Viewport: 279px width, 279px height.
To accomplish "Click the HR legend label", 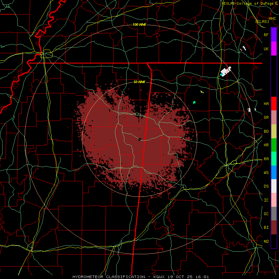I will point(266,145).
